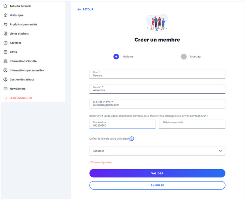Click the team illustration above the title

pos(157,22)
